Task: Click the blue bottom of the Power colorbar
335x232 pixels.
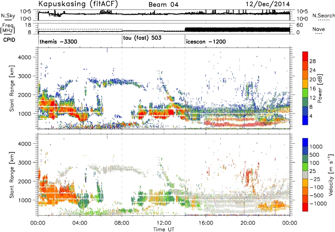Action: [305, 120]
